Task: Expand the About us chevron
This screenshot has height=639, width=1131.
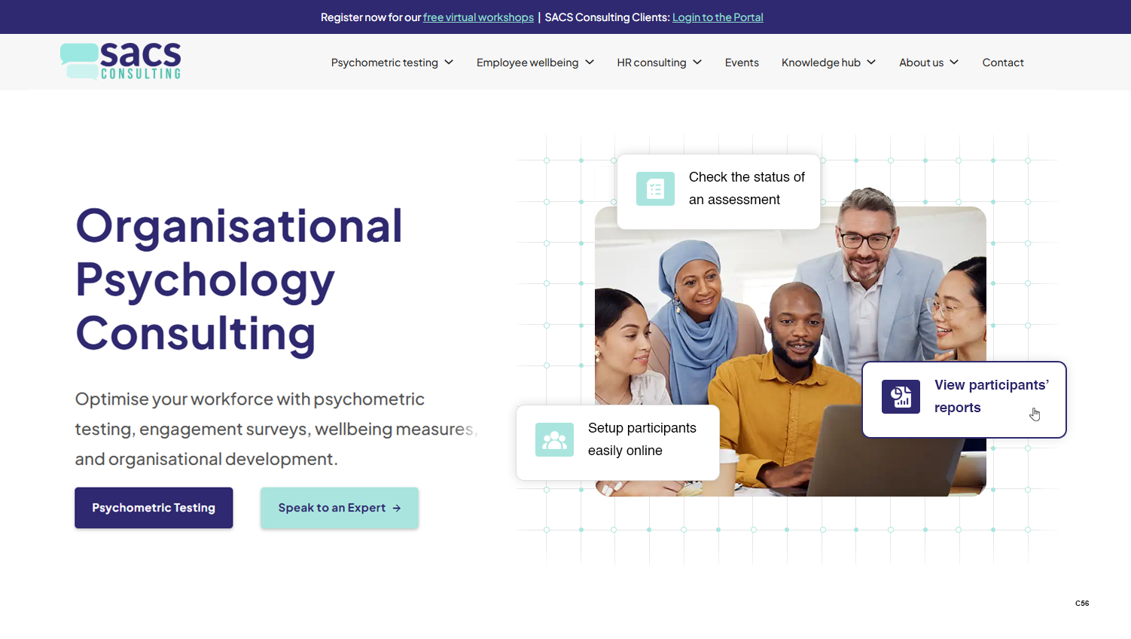Action: point(954,63)
